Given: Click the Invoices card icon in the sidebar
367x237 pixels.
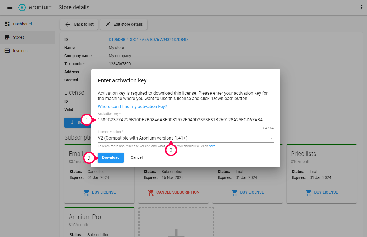Looking at the screenshot, I should tap(7, 50).
